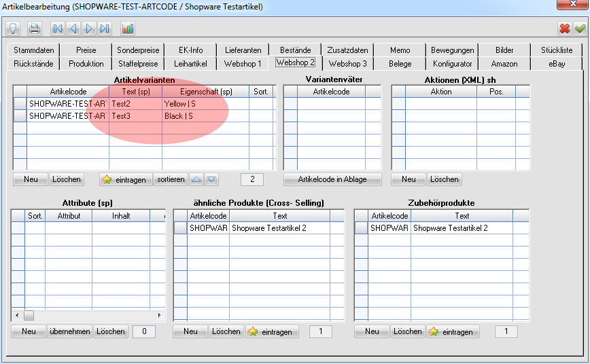Click Neu under Aktionen (XML)

point(409,179)
